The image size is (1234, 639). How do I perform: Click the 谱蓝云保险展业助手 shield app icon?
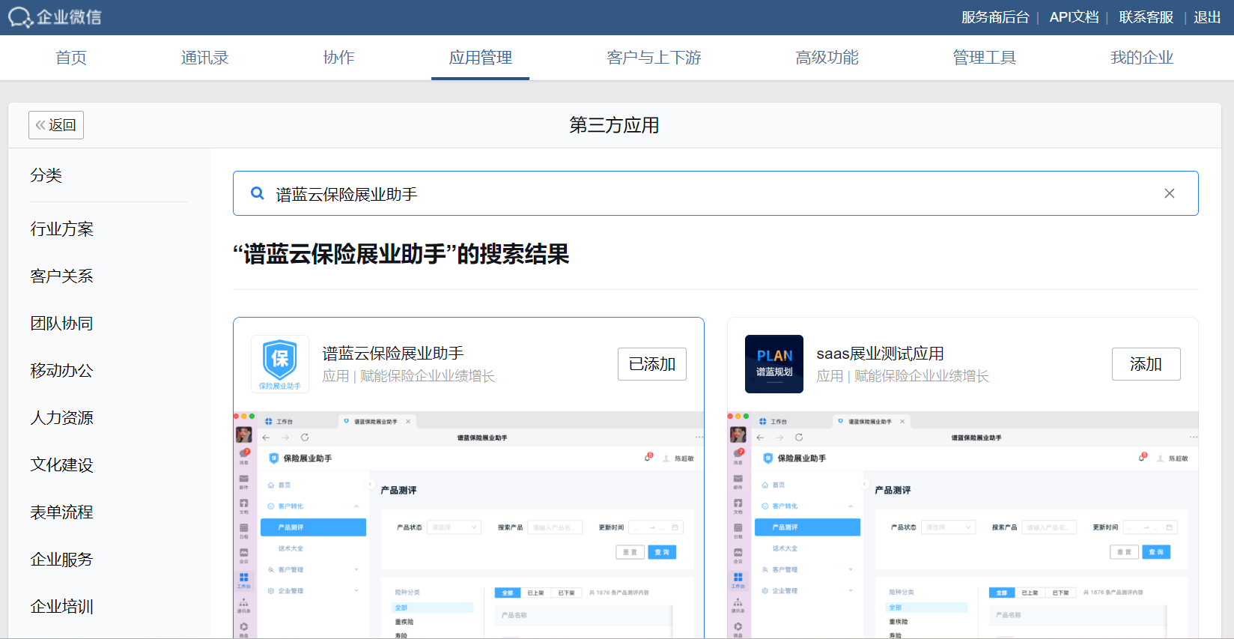point(280,364)
